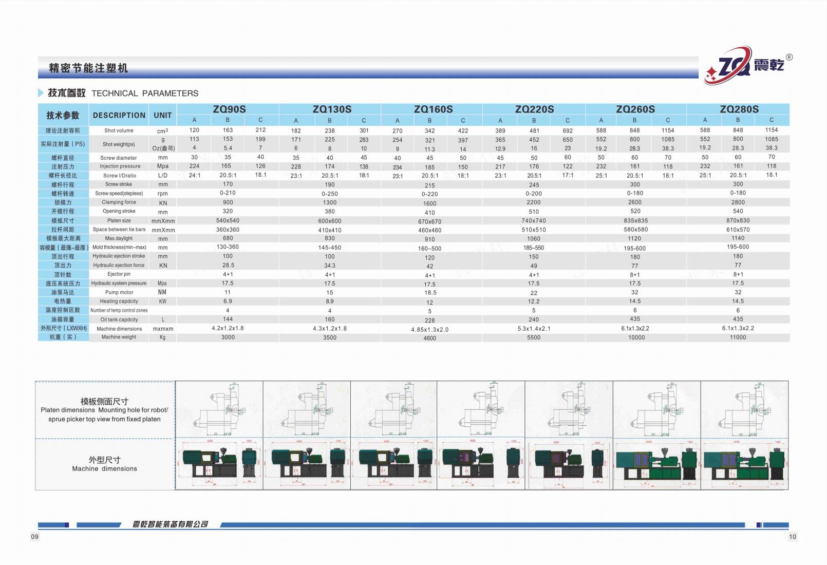Click the Clamping force row label
This screenshot has width=827, height=565.
pyautogui.click(x=119, y=202)
